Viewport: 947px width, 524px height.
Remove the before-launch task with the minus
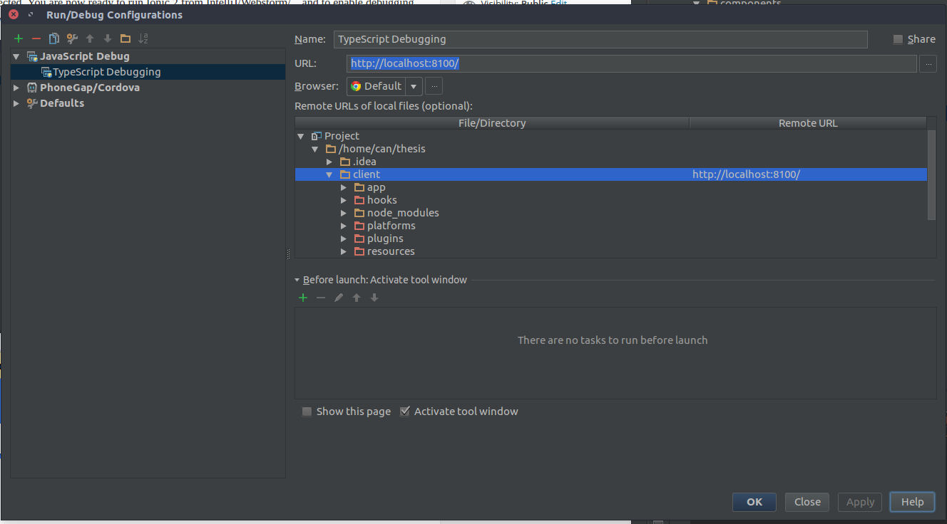[321, 298]
